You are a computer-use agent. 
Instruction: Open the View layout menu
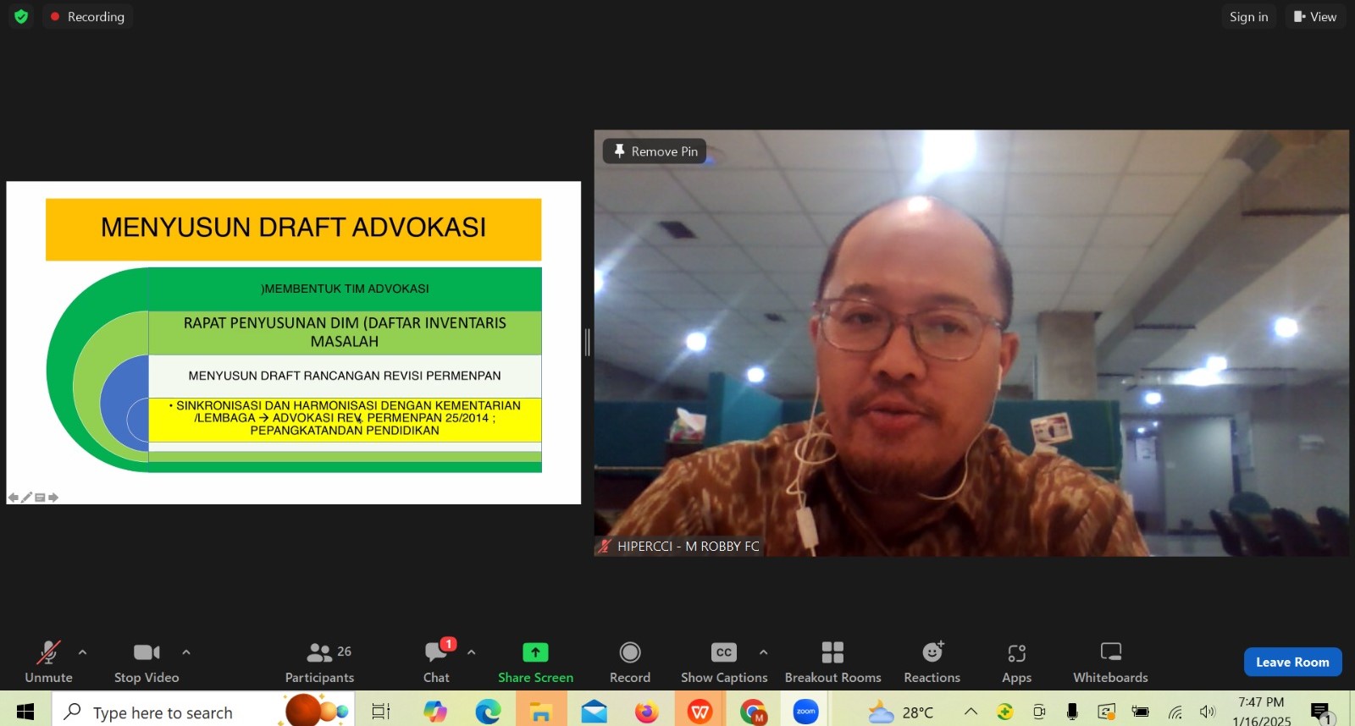1315,16
